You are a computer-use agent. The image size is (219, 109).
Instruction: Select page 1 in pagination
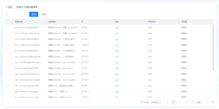[x=174, y=102]
